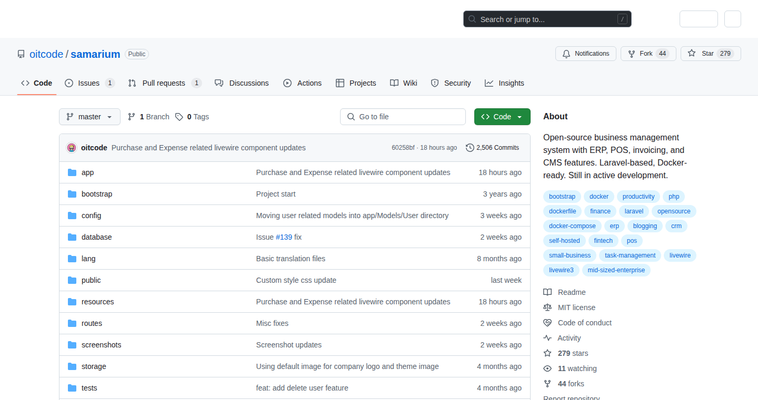This screenshot has width=758, height=400.
Task: Click the resources folder icon
Action: tap(72, 302)
